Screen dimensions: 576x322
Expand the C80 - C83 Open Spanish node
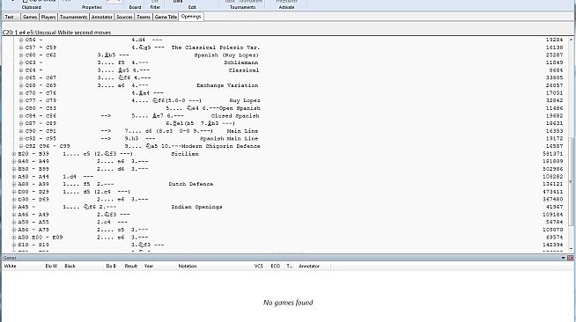(21, 108)
